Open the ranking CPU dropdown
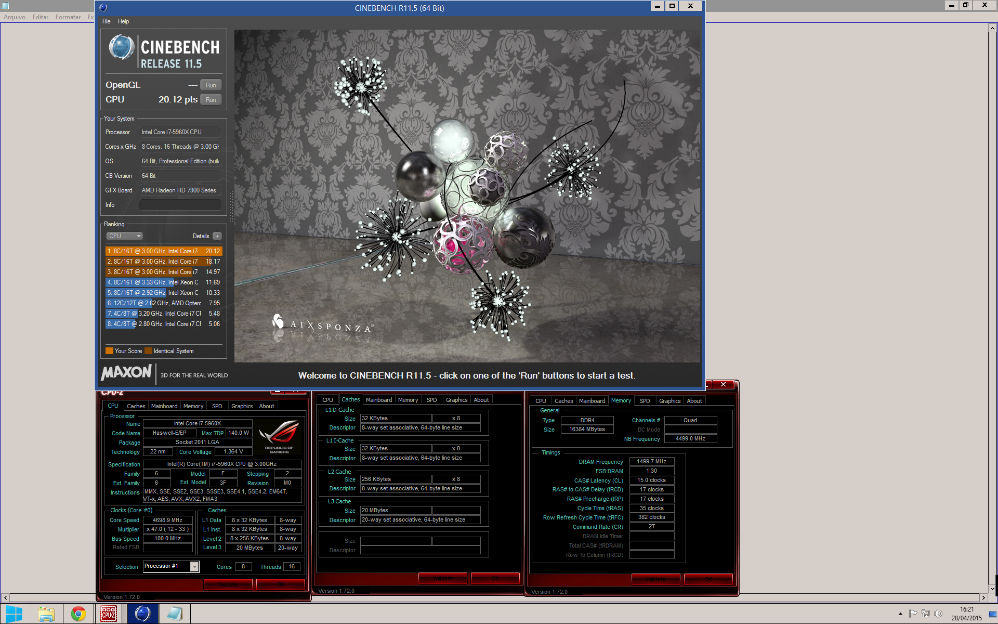The width and height of the screenshot is (998, 624). pos(124,236)
